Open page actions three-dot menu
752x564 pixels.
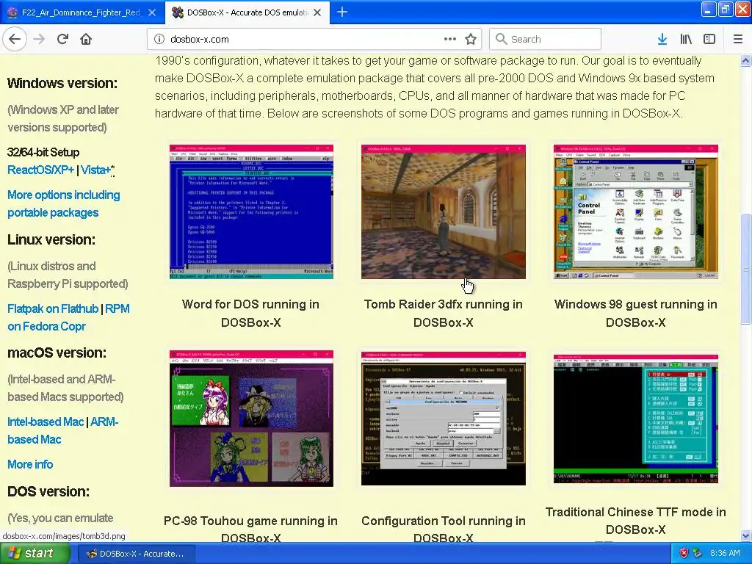tap(449, 39)
